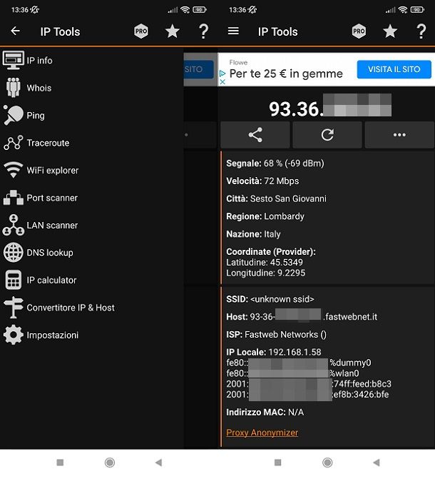435x479 pixels.
Task: Open help question mark in right screen
Action: [x=421, y=31]
